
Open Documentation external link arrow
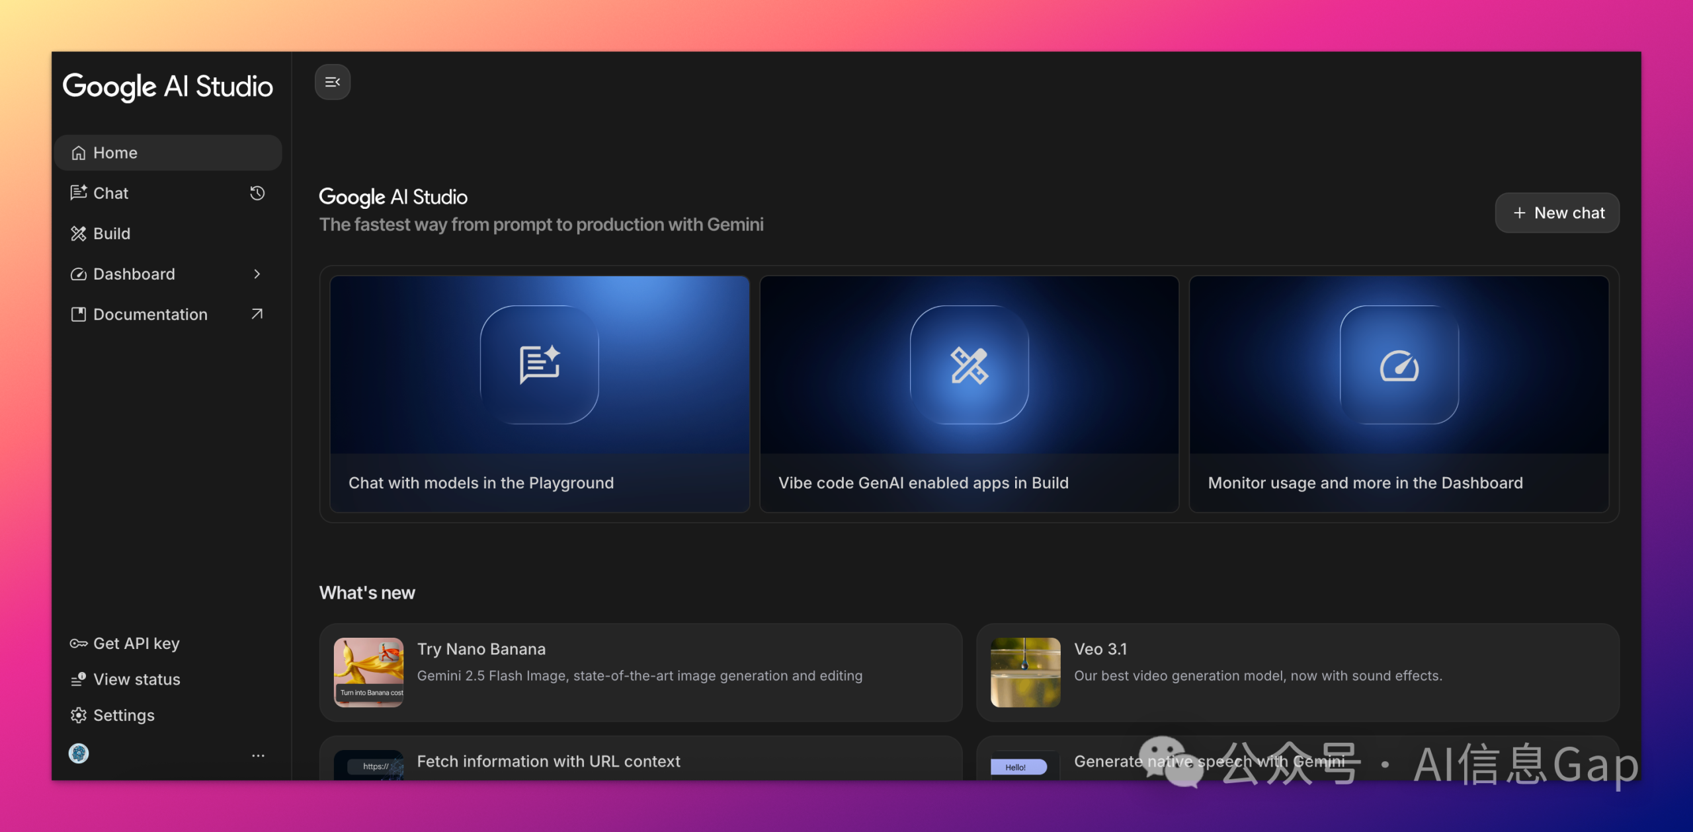257,314
